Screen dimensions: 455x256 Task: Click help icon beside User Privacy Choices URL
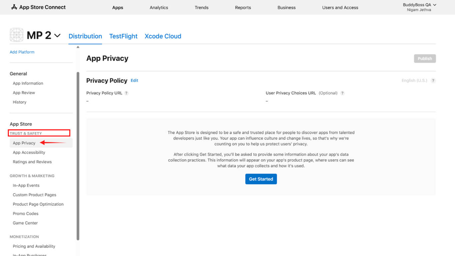coord(342,93)
